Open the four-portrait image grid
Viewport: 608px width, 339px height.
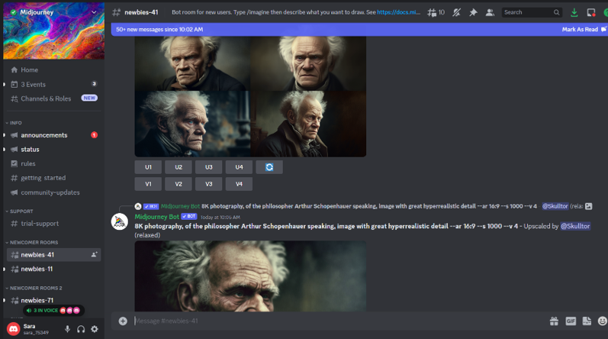250,96
